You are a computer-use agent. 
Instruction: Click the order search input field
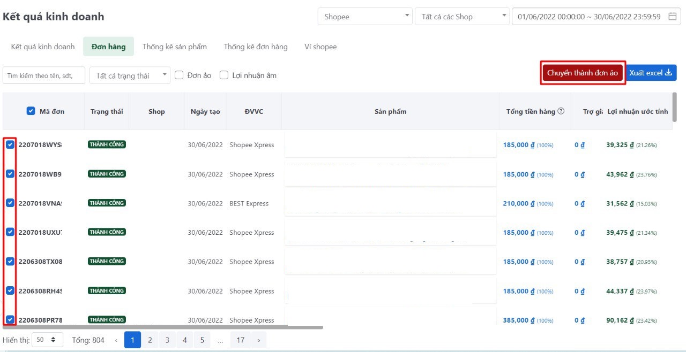point(44,75)
